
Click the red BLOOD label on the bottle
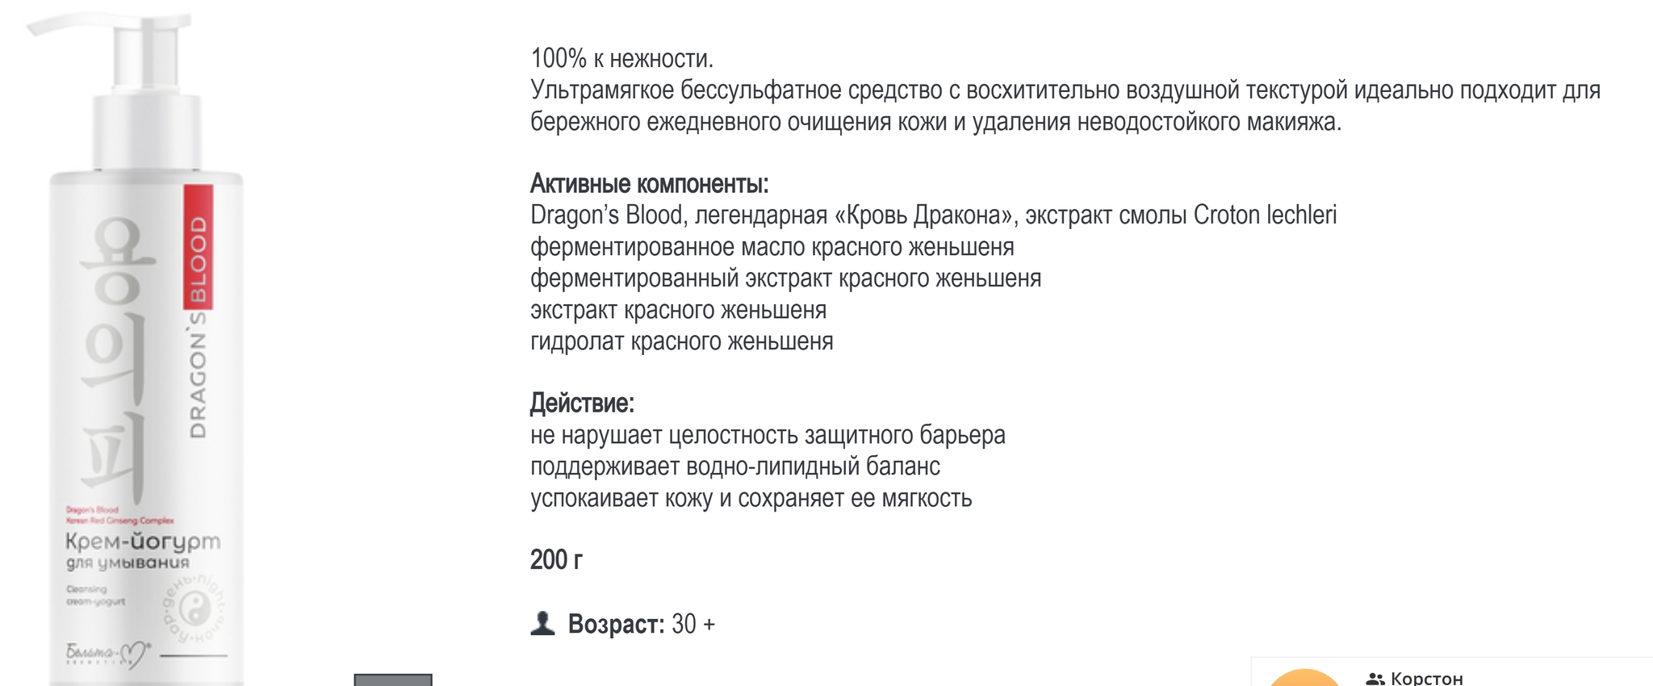coord(198,246)
